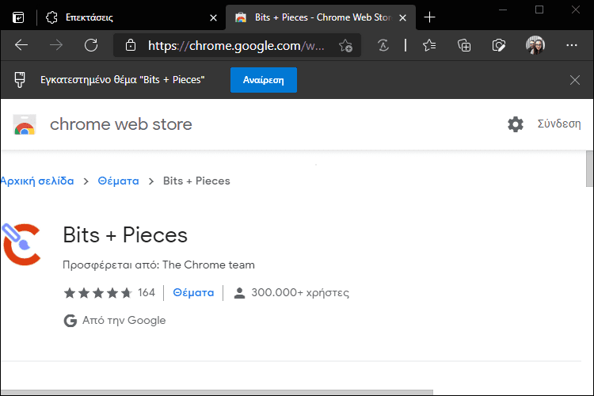Open the Θέματα breadcrumb link
Viewport: 594px width, 396px height.
118,181
